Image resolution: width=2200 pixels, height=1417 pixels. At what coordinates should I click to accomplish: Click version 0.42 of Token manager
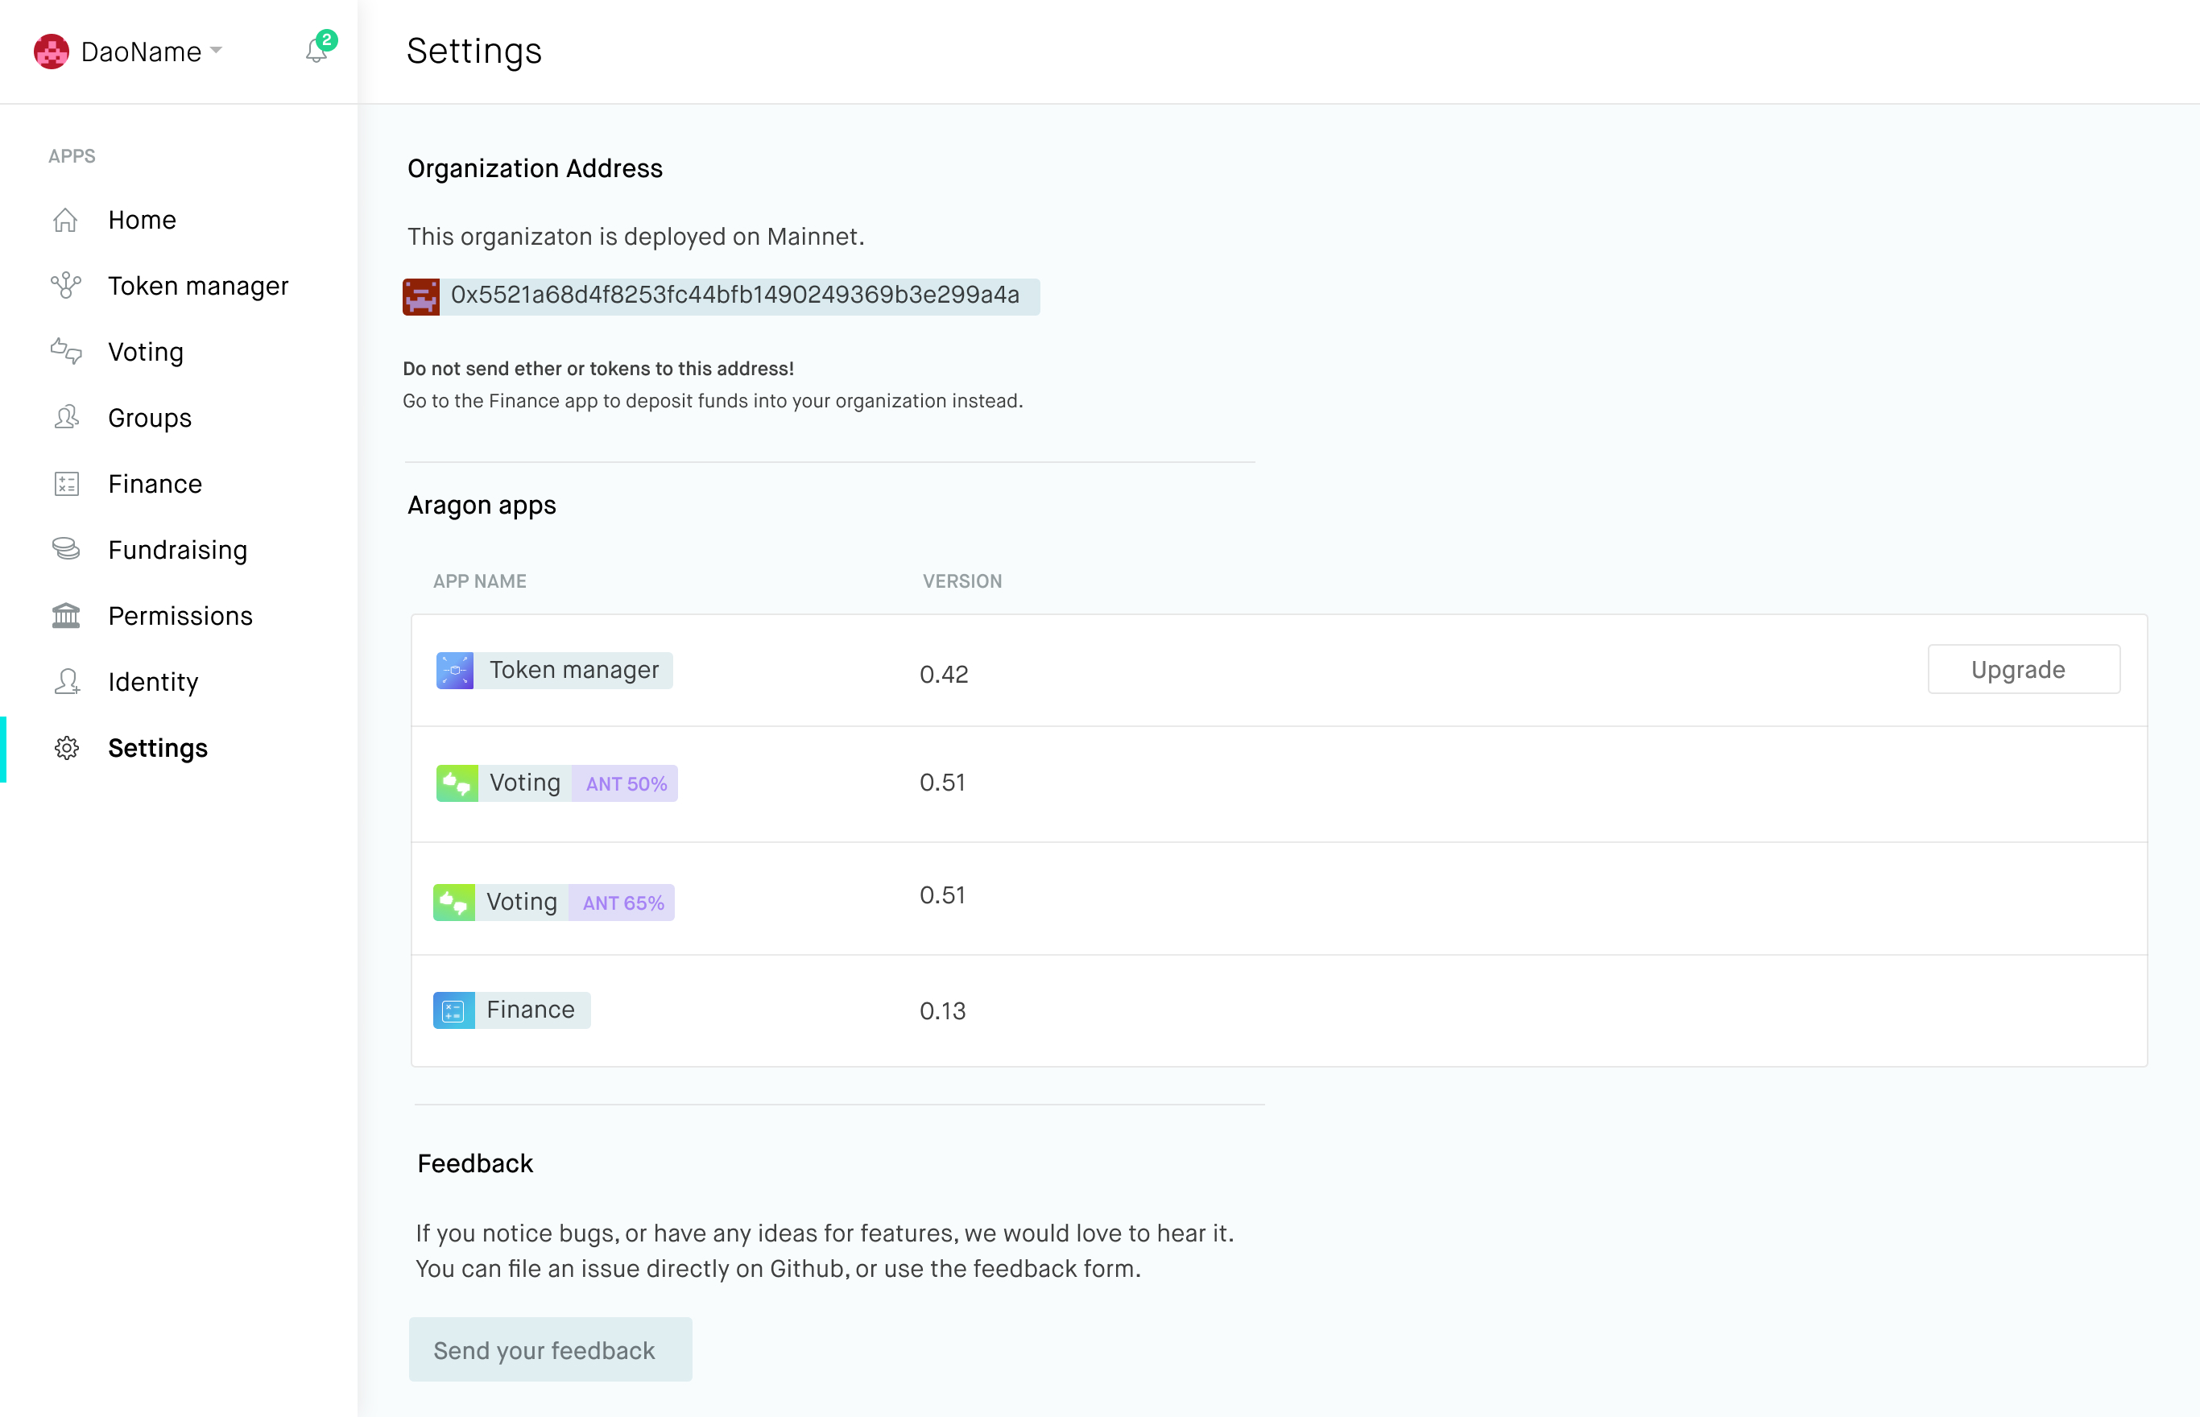tap(944, 675)
